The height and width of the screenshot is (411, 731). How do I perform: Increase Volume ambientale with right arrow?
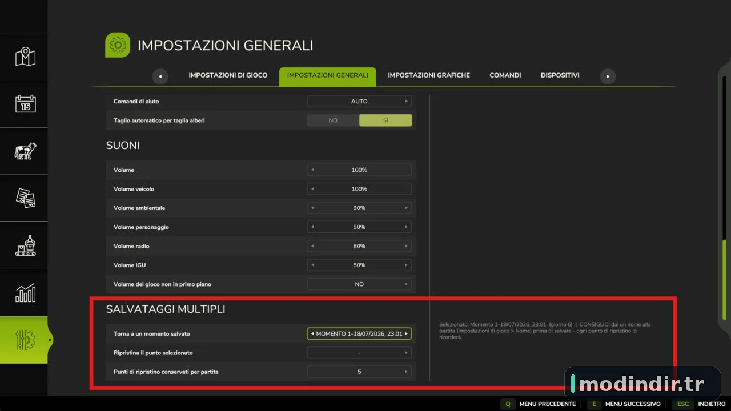click(x=406, y=208)
